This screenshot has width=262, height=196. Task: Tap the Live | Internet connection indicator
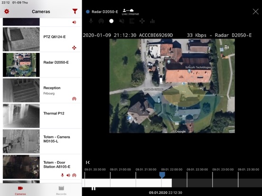[130, 12]
